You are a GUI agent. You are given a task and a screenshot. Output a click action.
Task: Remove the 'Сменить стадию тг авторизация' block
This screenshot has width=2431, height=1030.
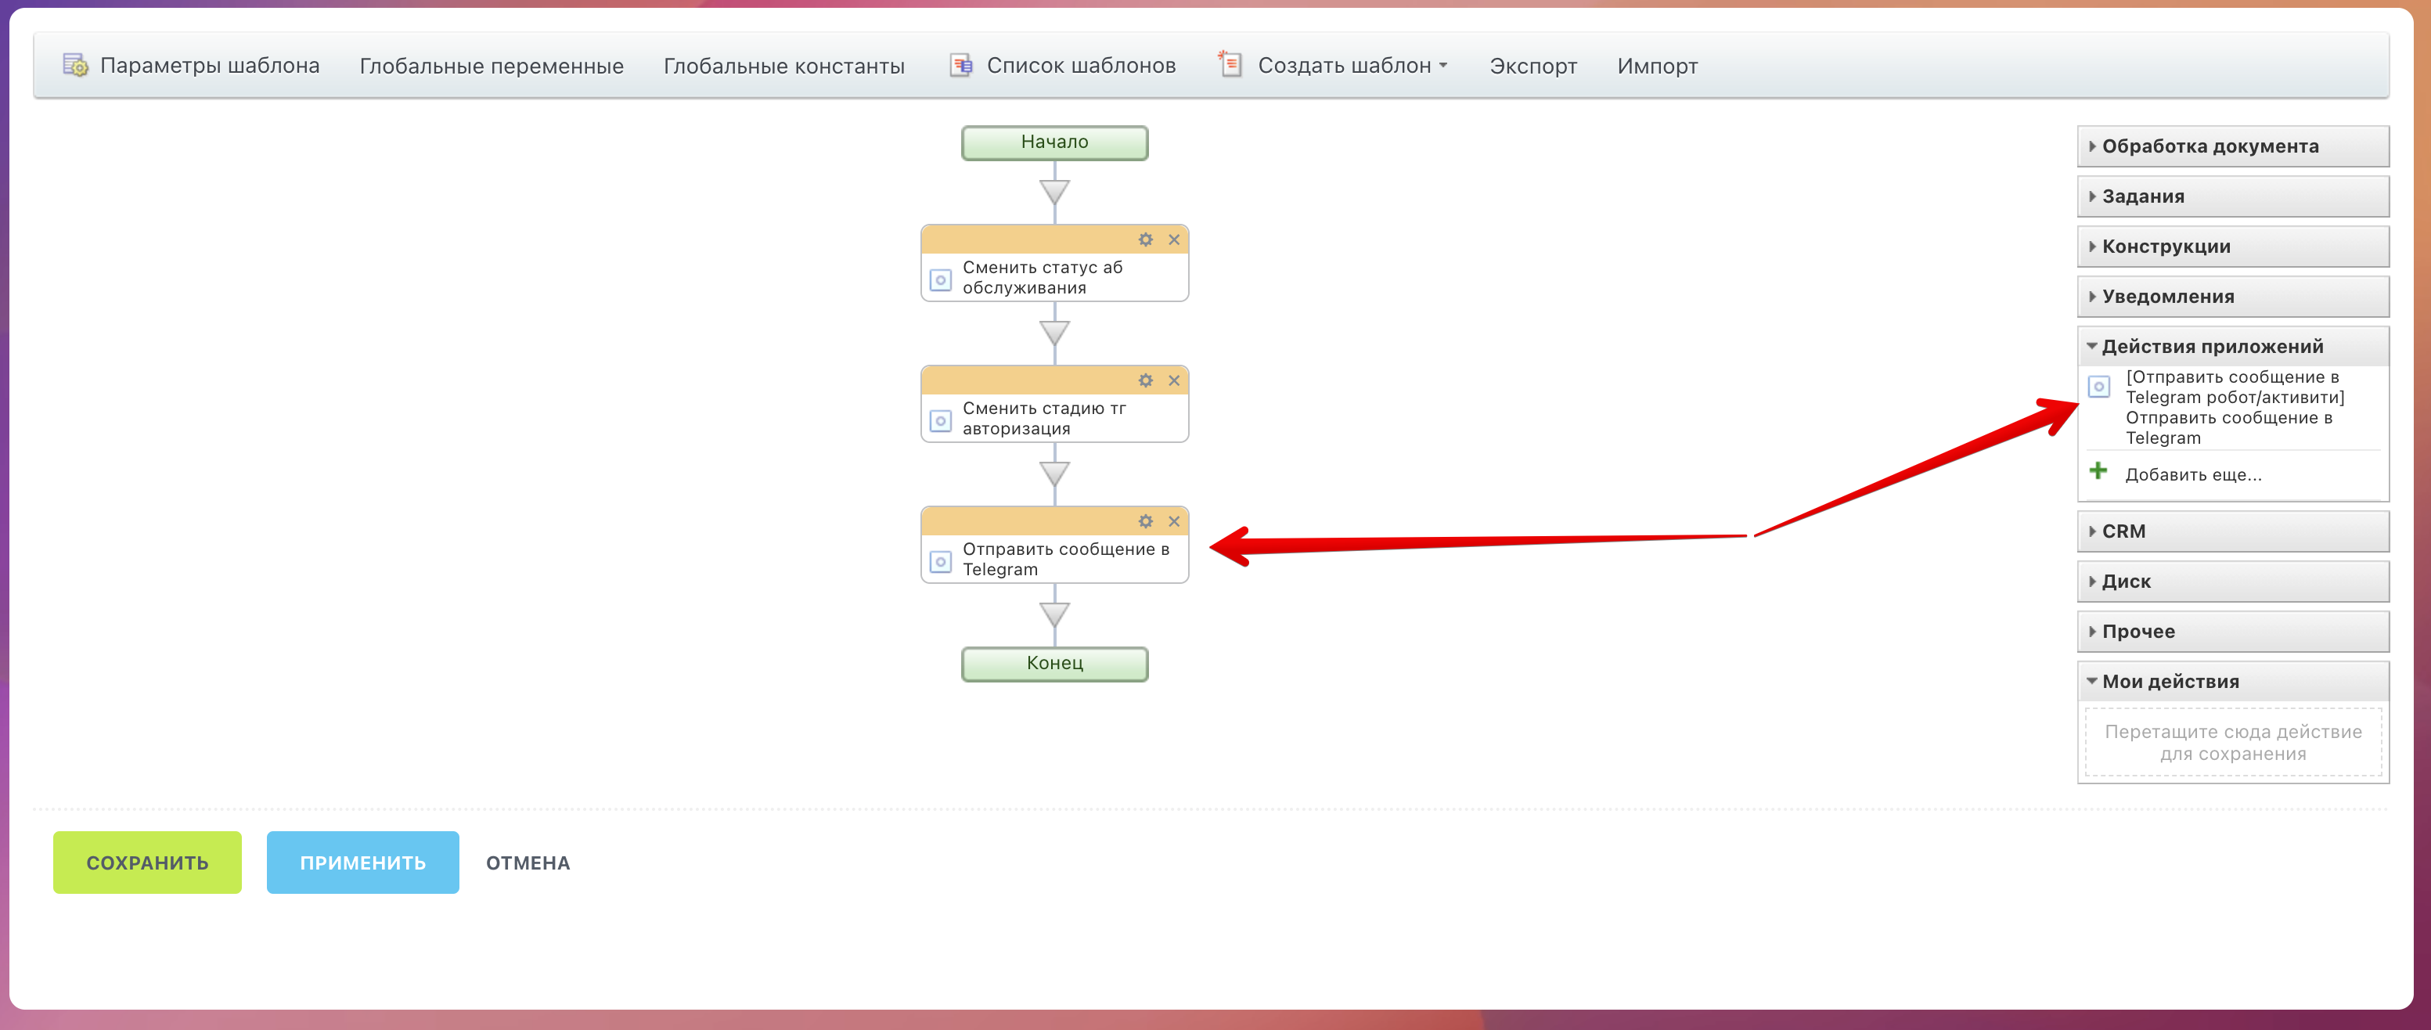pos(1173,380)
